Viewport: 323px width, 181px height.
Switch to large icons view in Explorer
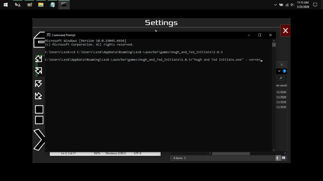pos(284,158)
